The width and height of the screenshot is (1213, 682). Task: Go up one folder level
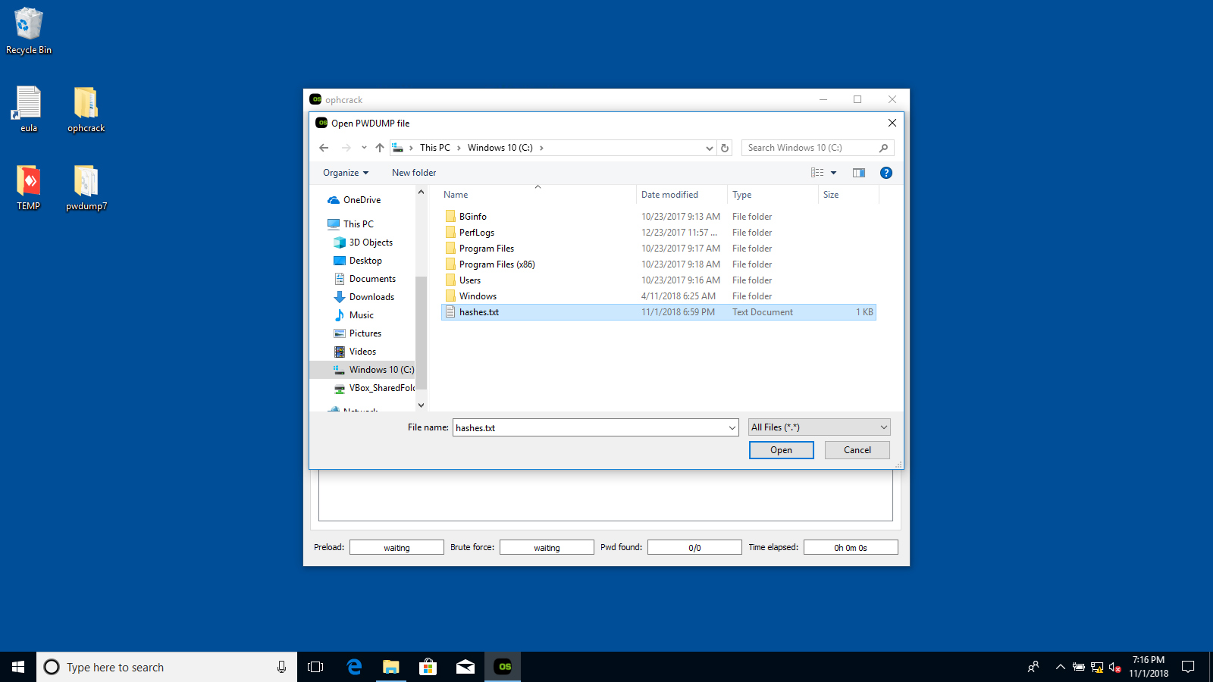(x=380, y=148)
